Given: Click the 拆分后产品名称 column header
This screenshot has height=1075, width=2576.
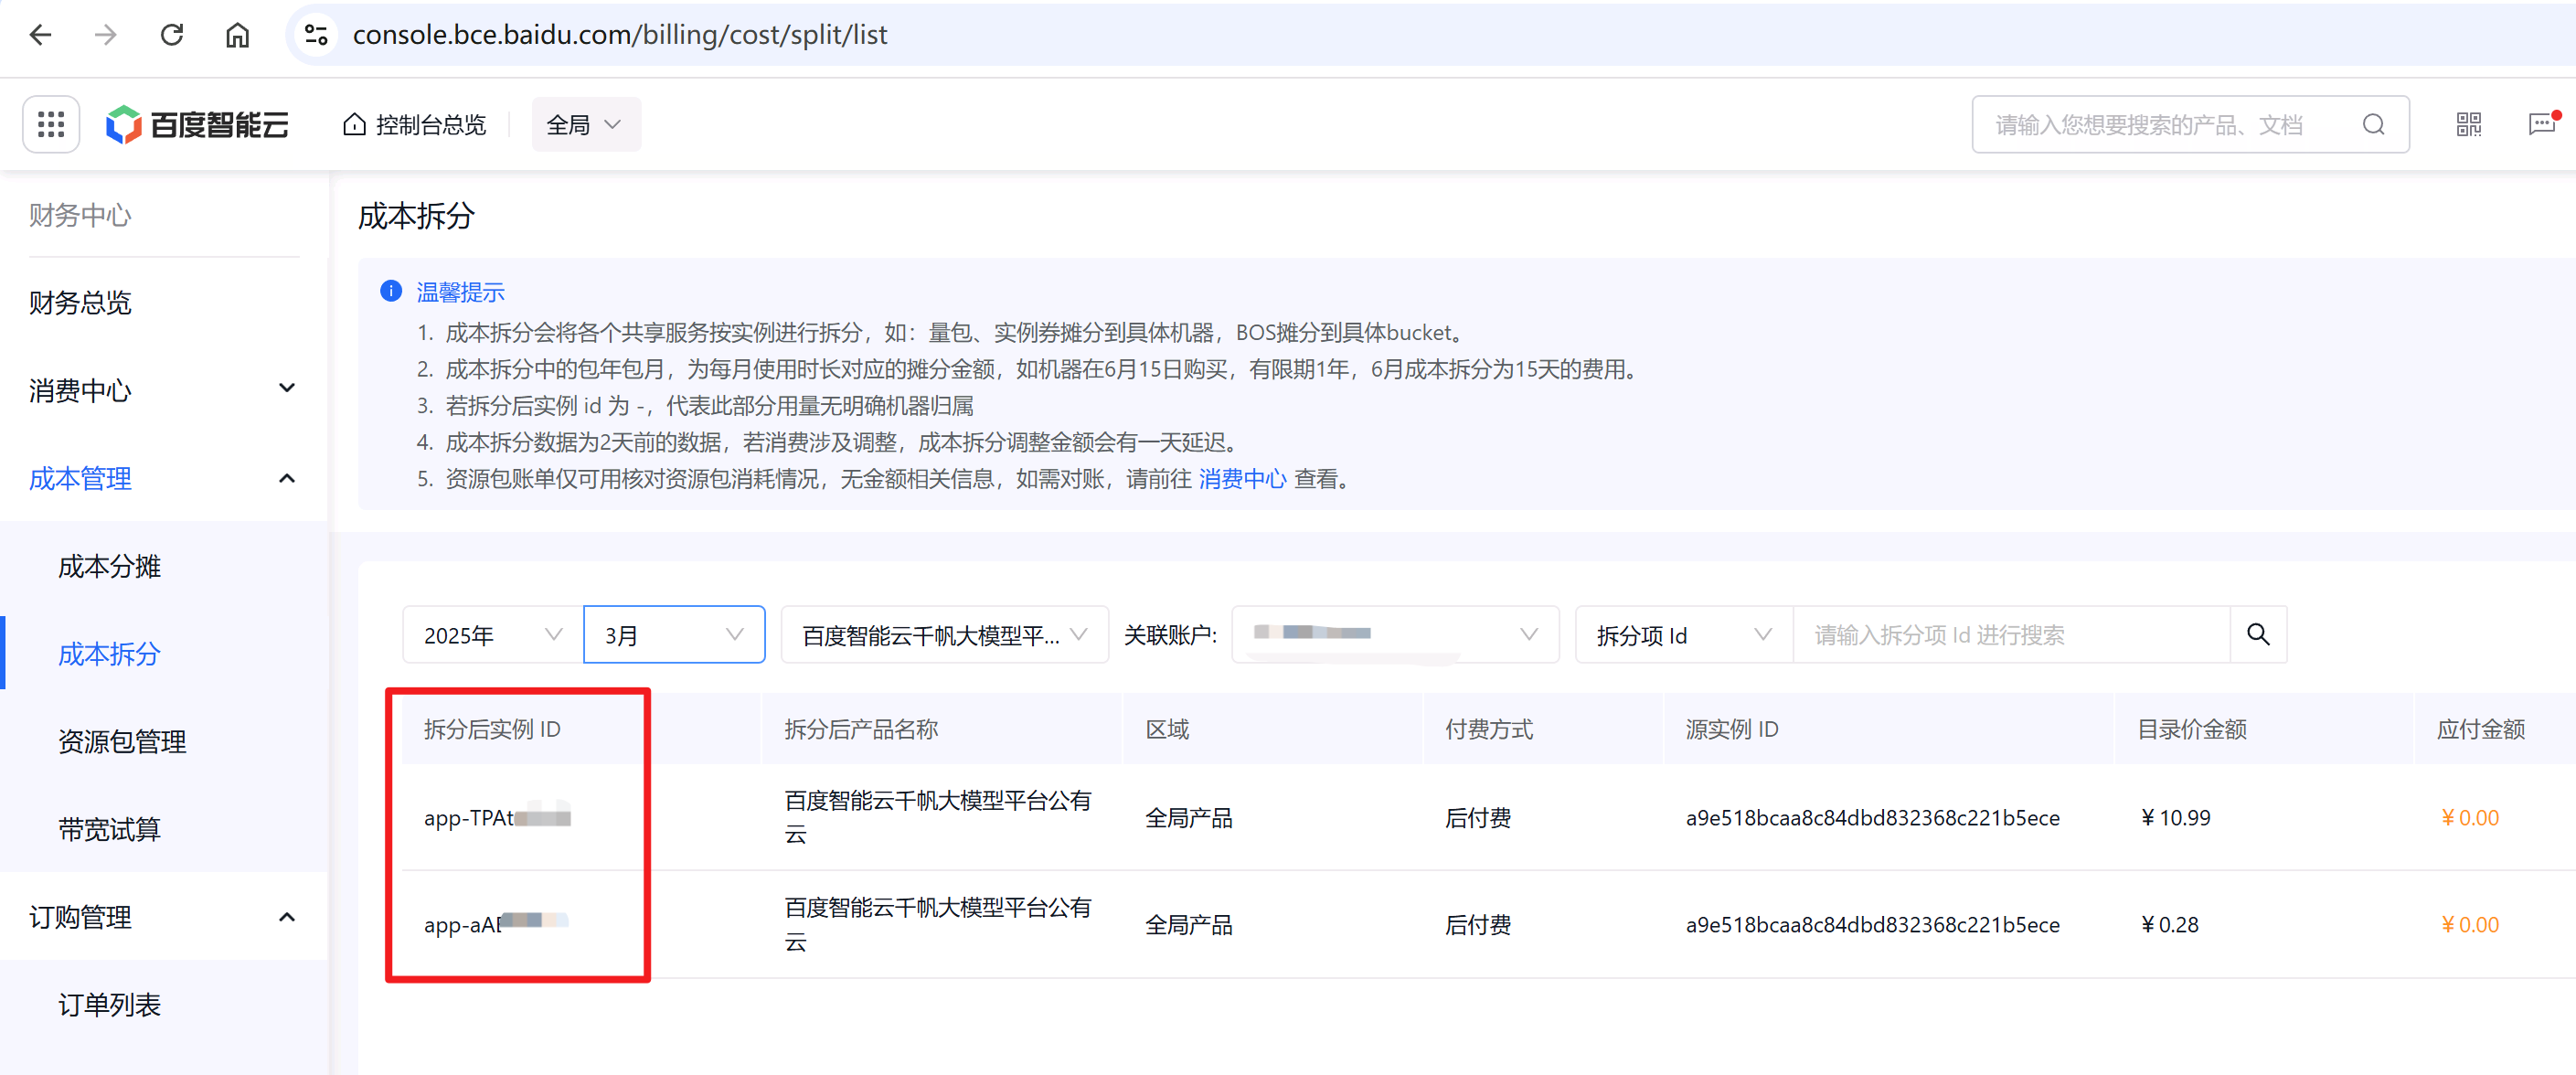Looking at the screenshot, I should (x=861, y=729).
